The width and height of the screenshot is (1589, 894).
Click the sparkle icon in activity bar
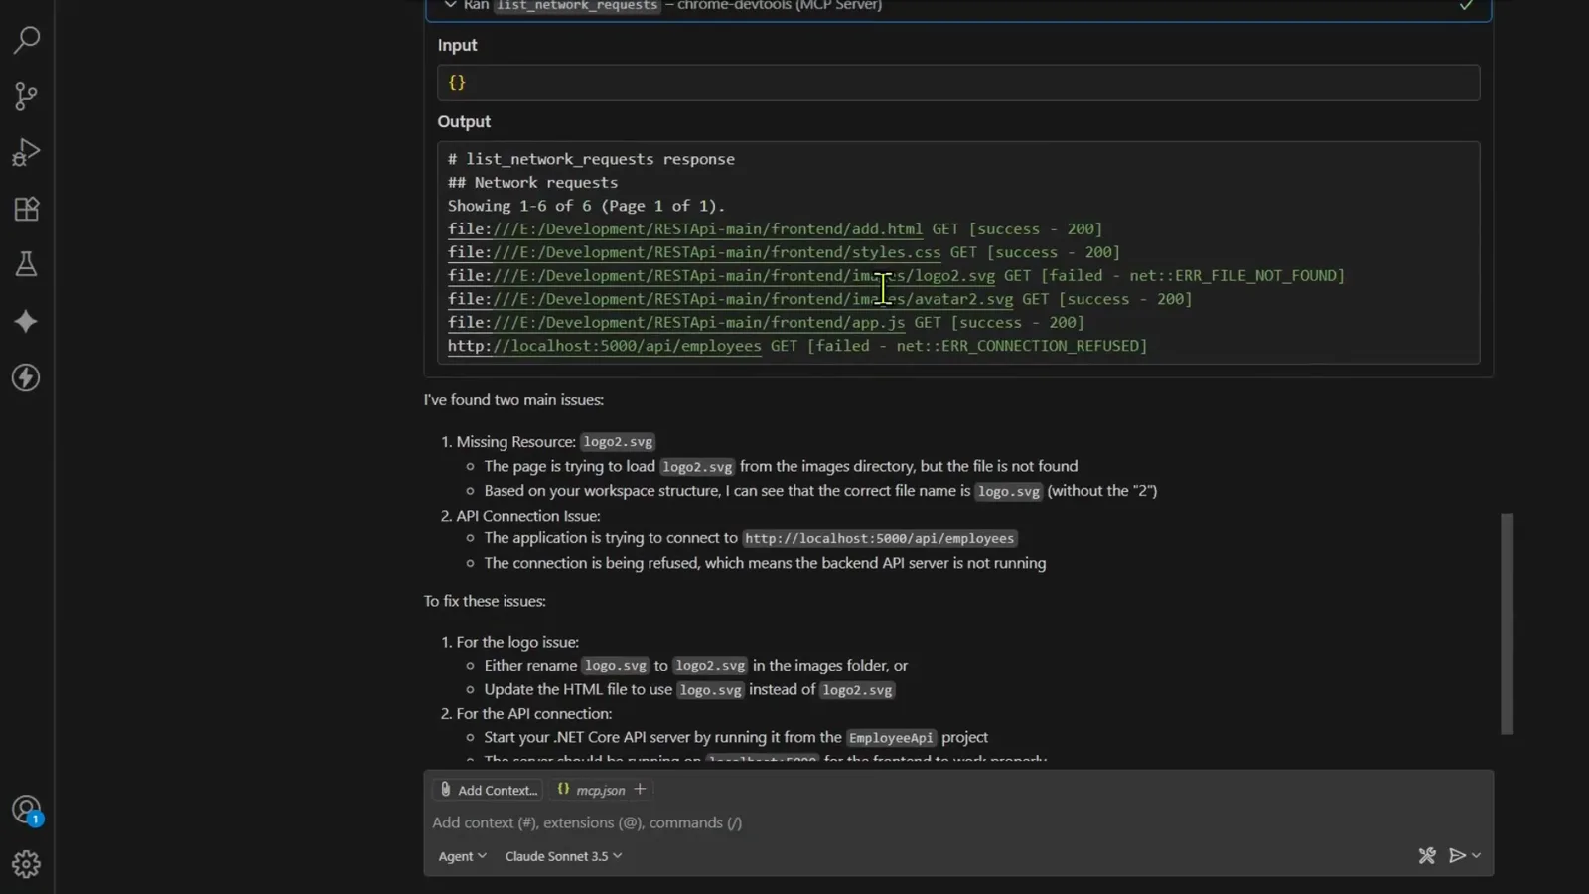click(x=26, y=321)
